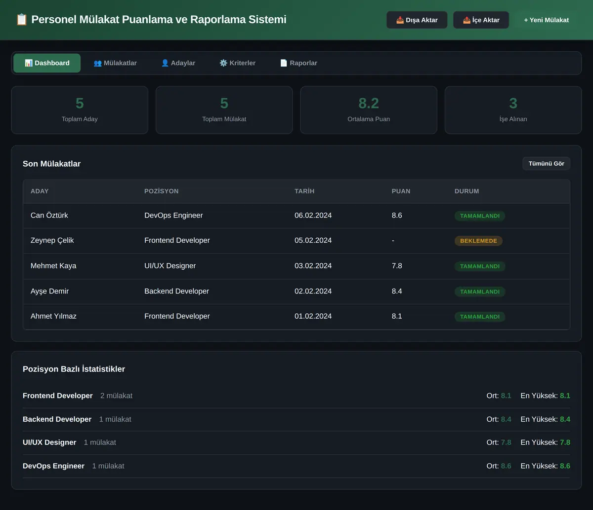Click Tümünü Gör to view all interviews
Image resolution: width=593 pixels, height=510 pixels.
546,164
